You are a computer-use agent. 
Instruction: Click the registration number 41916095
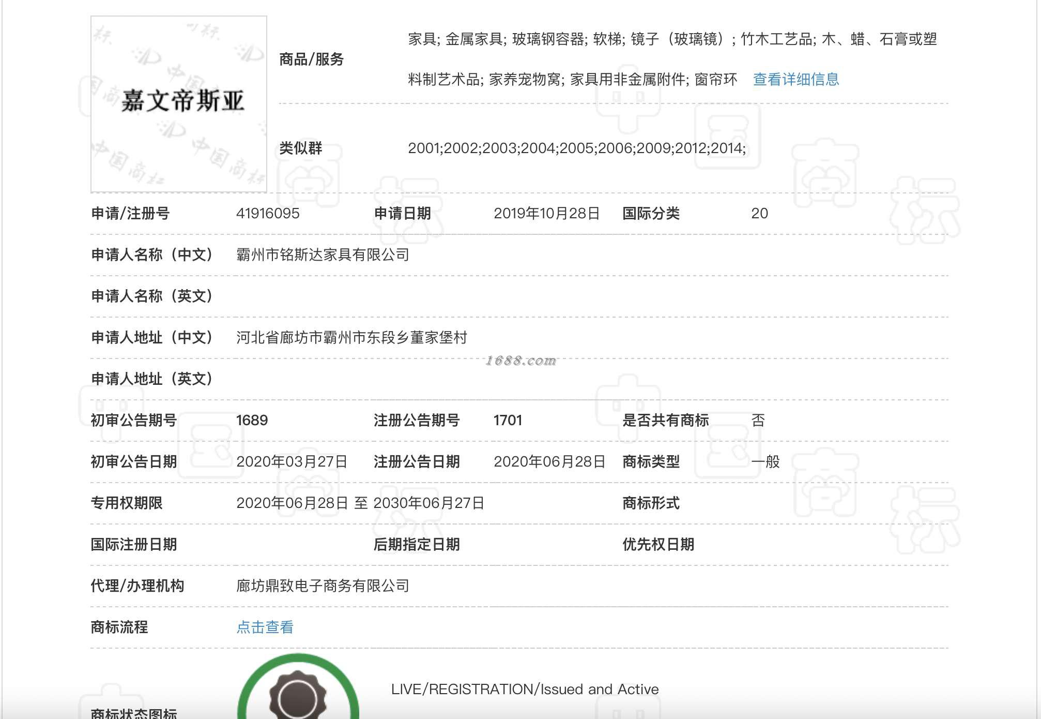pyautogui.click(x=268, y=213)
